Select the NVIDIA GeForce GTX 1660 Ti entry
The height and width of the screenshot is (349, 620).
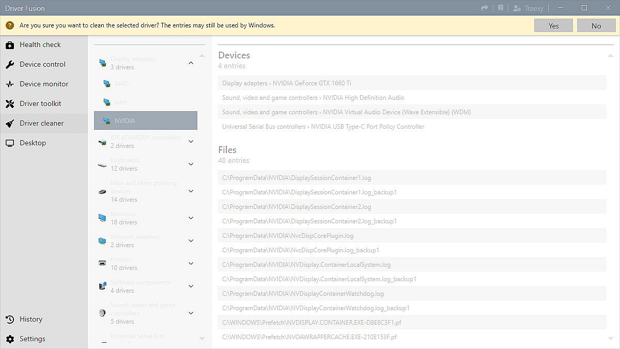(x=411, y=83)
